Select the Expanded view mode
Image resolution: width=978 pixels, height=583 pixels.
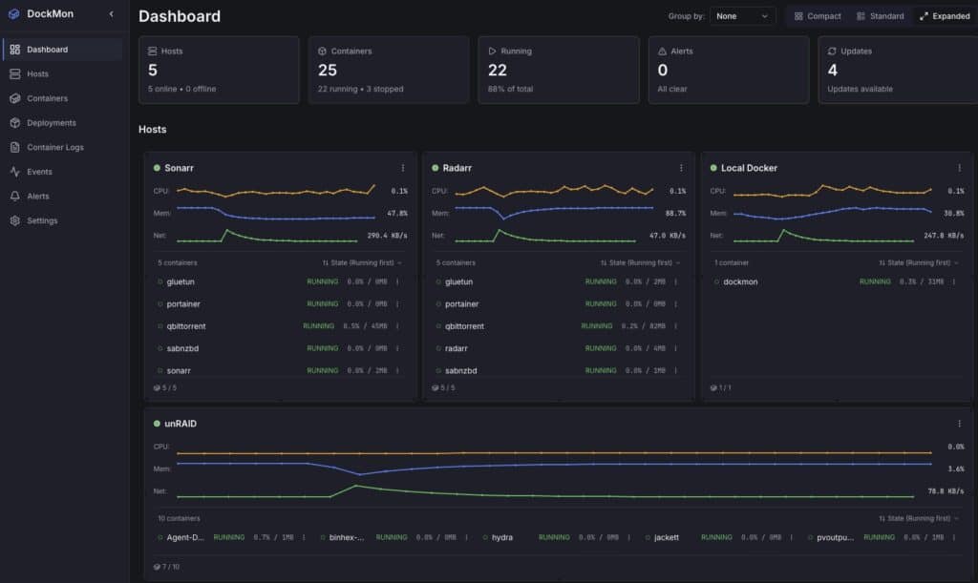[x=944, y=16]
